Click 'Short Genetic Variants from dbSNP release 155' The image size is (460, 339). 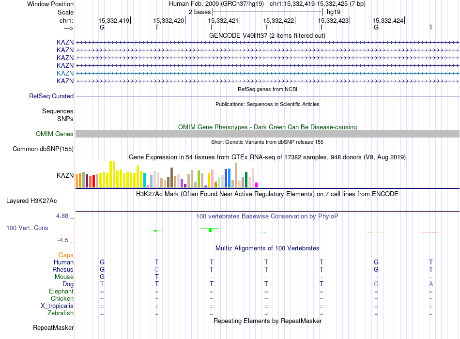pyautogui.click(x=267, y=142)
